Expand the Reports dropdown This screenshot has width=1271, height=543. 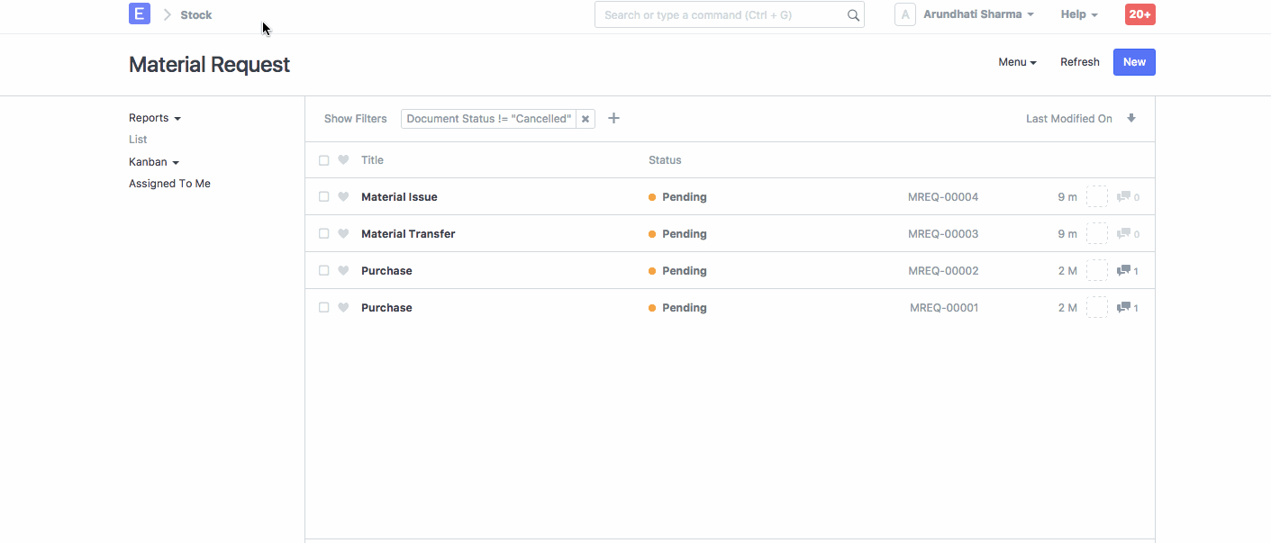tap(154, 117)
